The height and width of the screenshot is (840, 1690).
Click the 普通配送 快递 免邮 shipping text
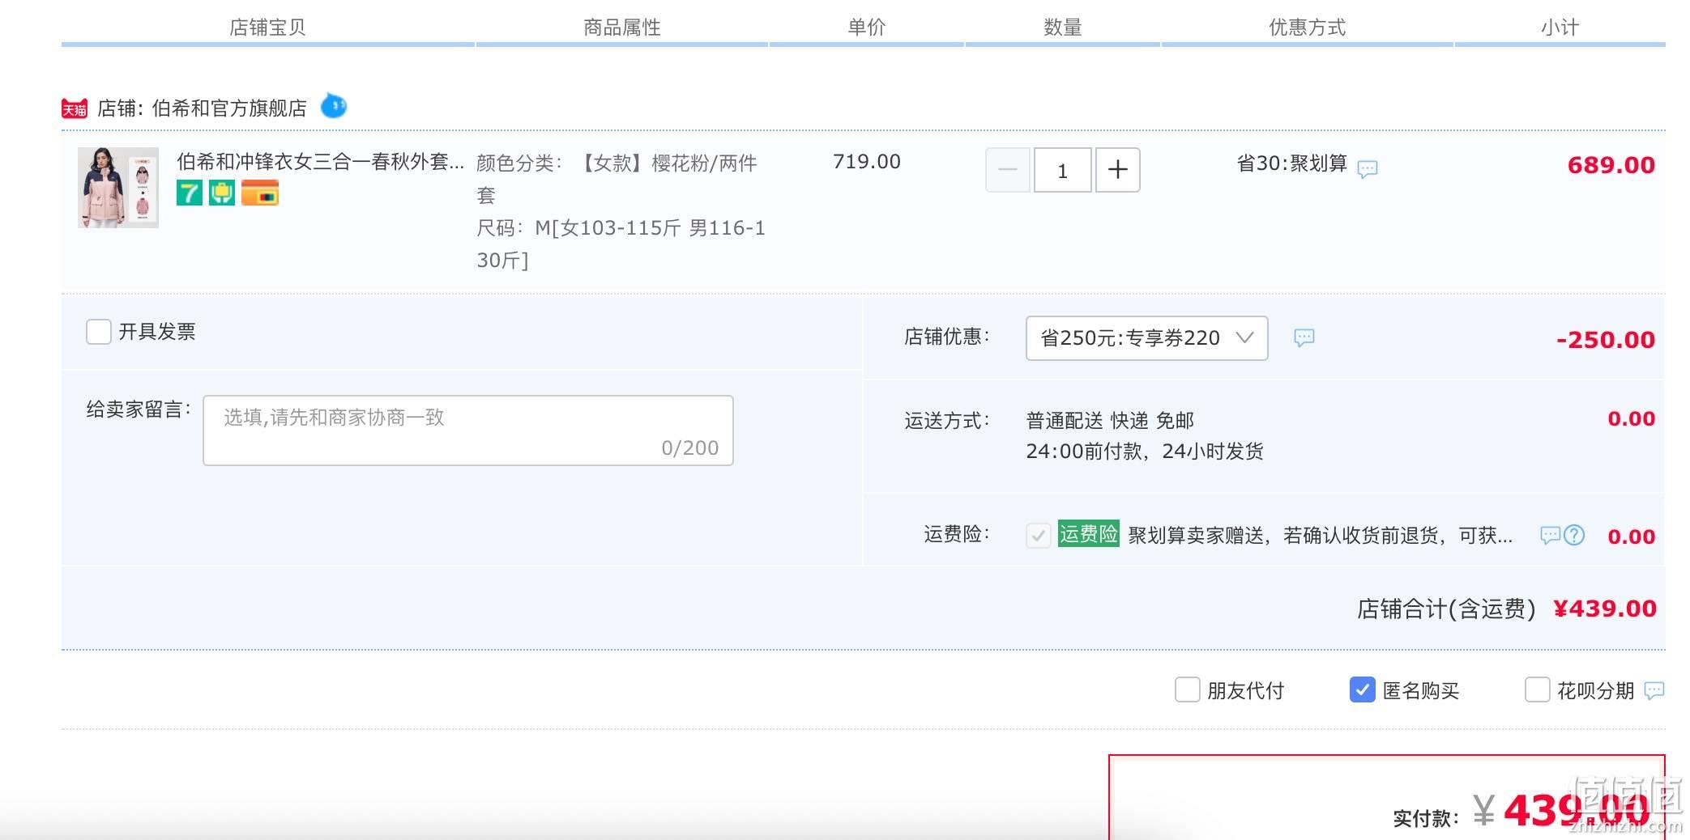click(1110, 421)
